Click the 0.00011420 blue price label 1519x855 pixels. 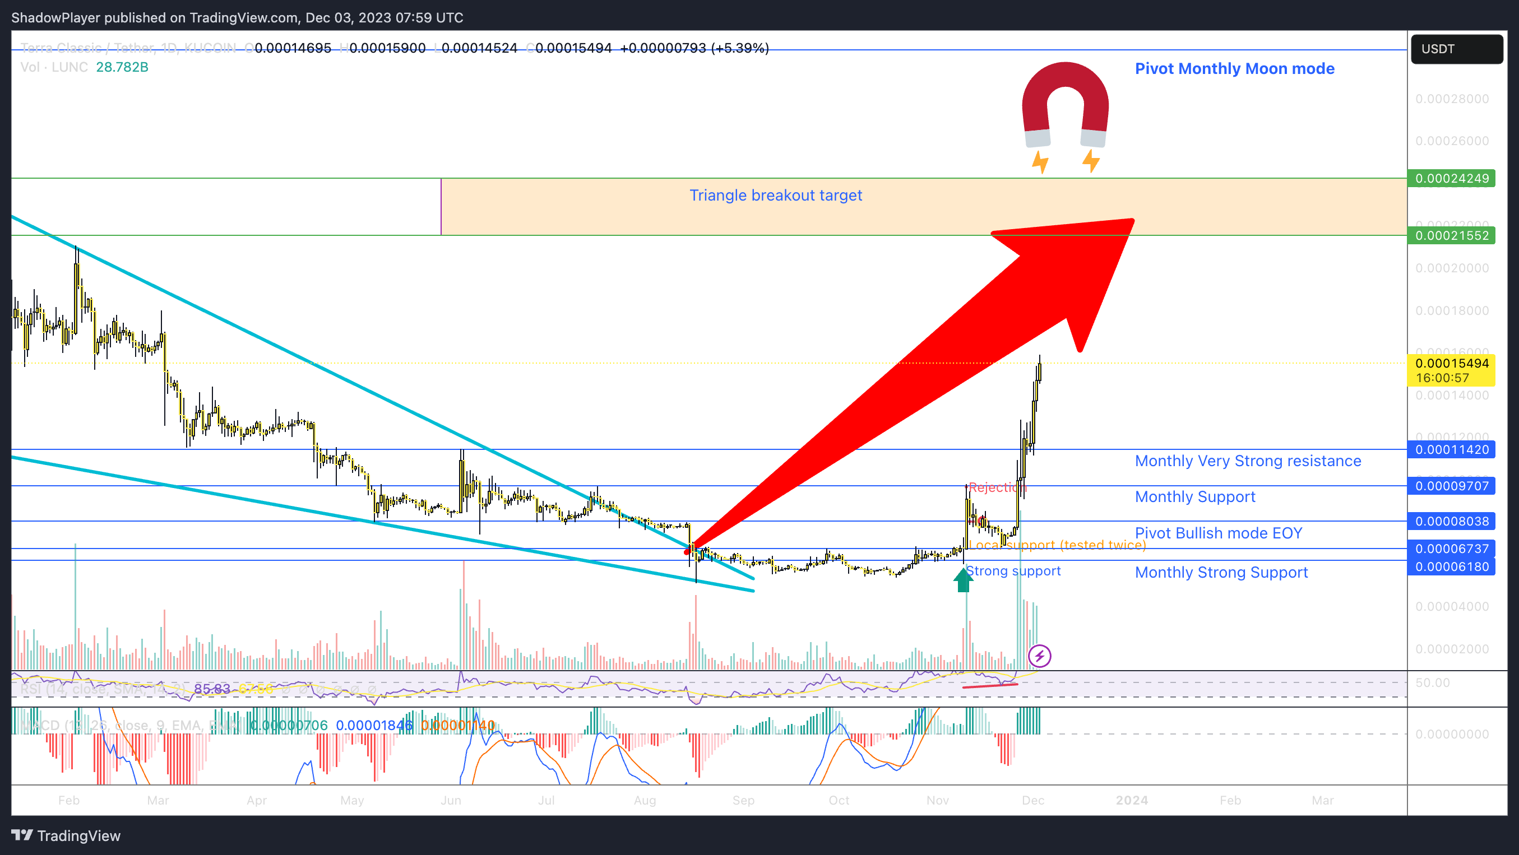pyautogui.click(x=1451, y=449)
